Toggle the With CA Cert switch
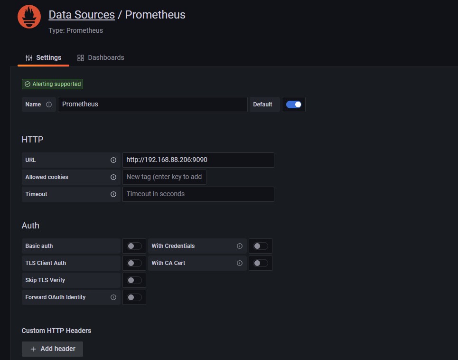The width and height of the screenshot is (458, 360). coord(261,263)
